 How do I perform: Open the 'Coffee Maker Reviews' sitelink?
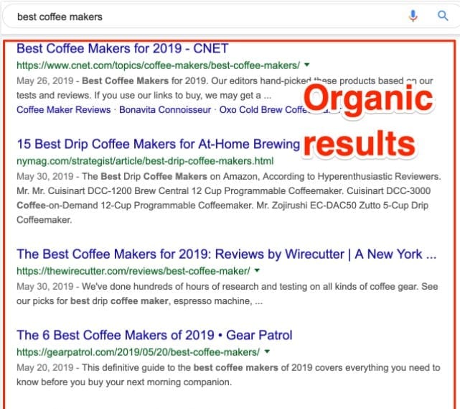click(x=63, y=110)
